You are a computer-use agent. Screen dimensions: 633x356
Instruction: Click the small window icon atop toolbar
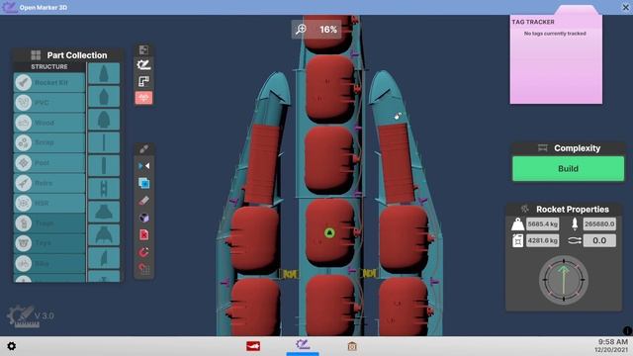point(143,49)
